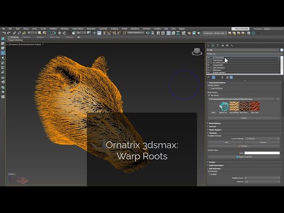This screenshot has height=213, width=284.
Task: Click the Remove channel button
Action: (262, 142)
